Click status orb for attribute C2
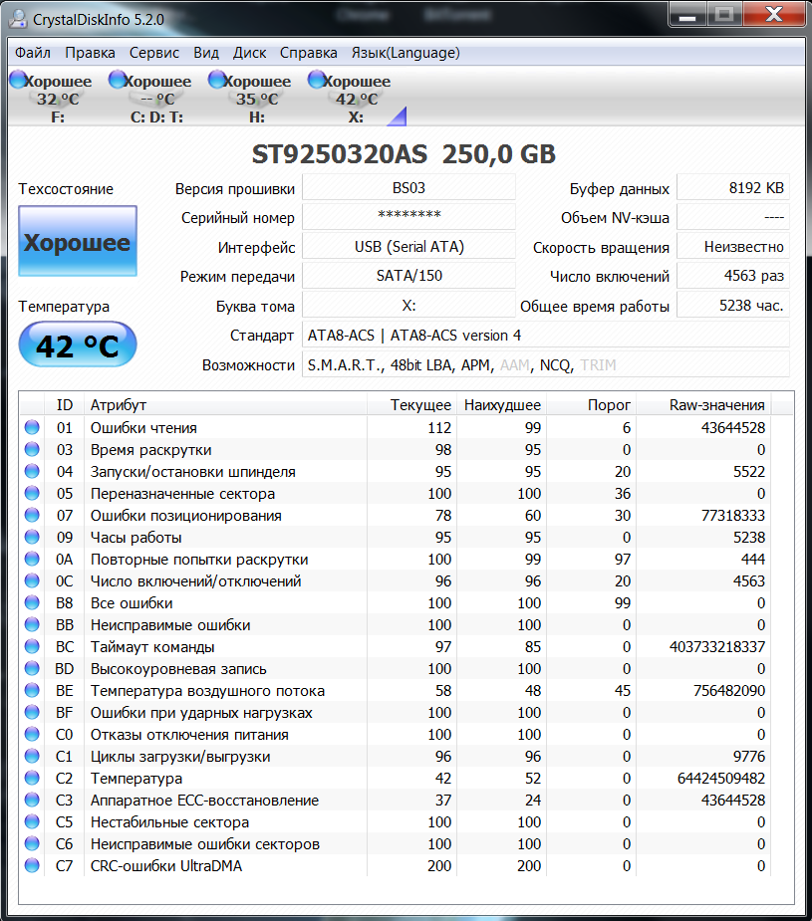812x921 pixels. tap(32, 778)
